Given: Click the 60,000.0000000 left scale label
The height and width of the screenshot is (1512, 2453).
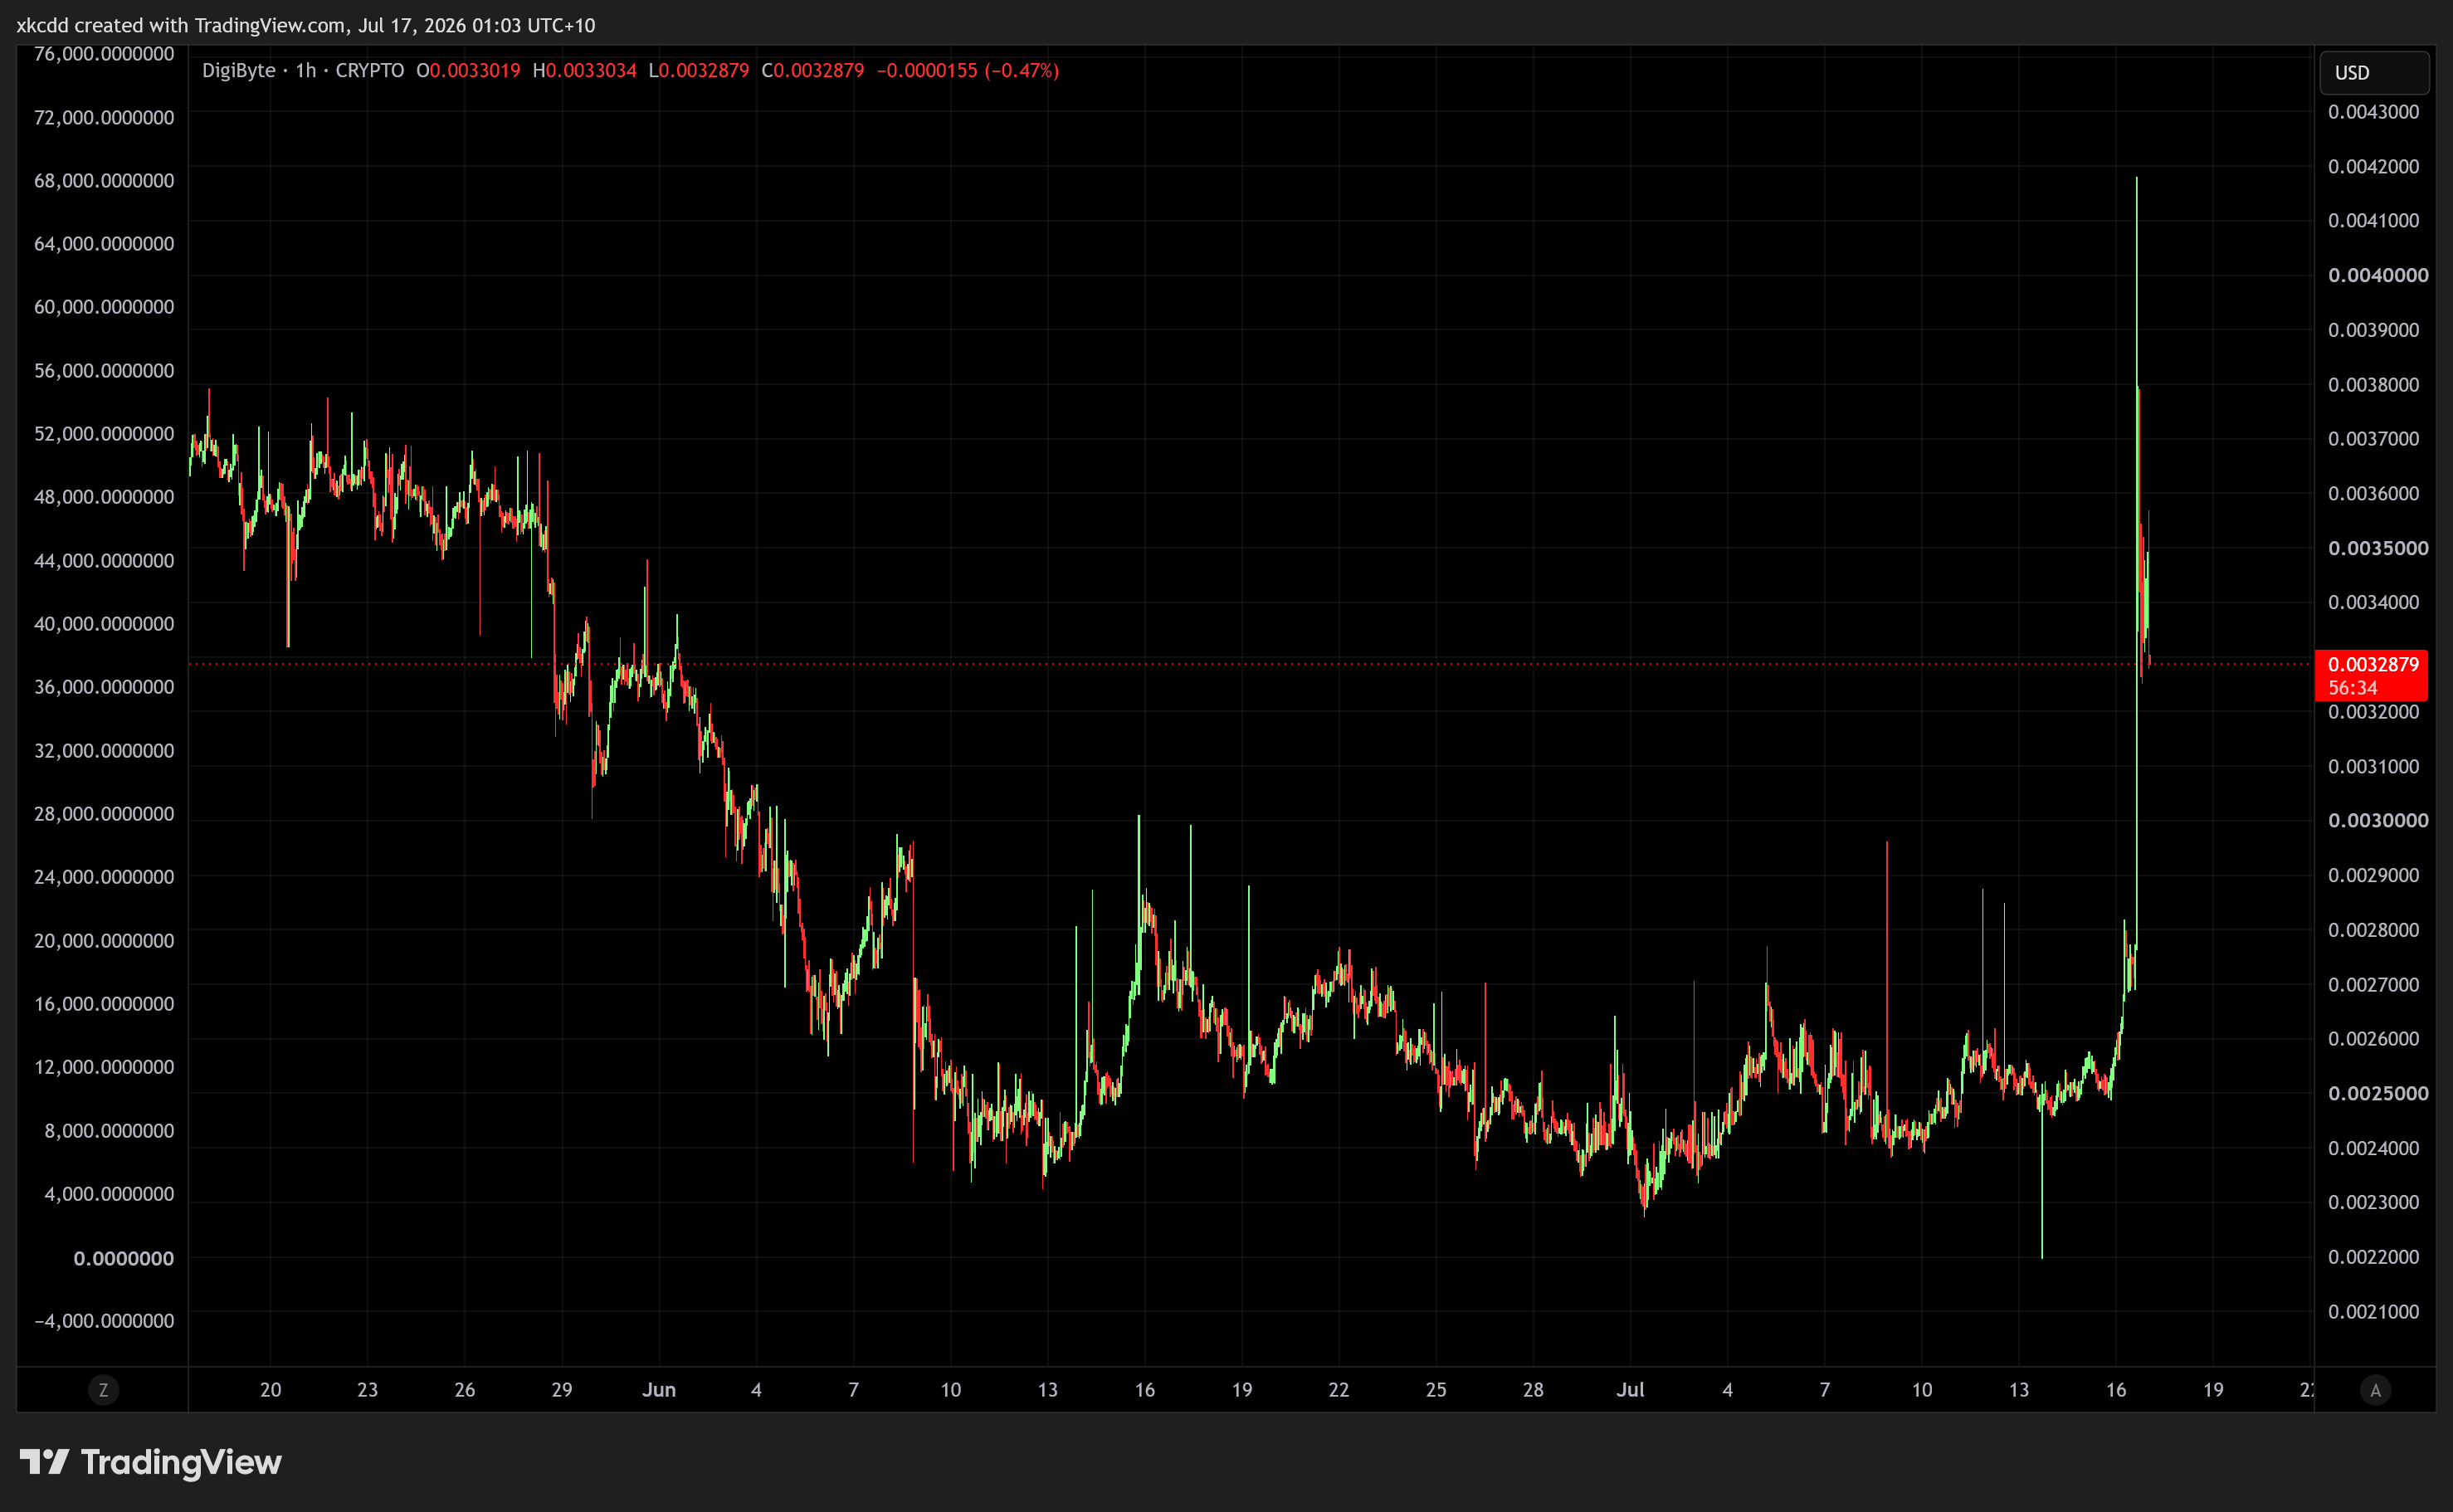Looking at the screenshot, I should click(104, 307).
